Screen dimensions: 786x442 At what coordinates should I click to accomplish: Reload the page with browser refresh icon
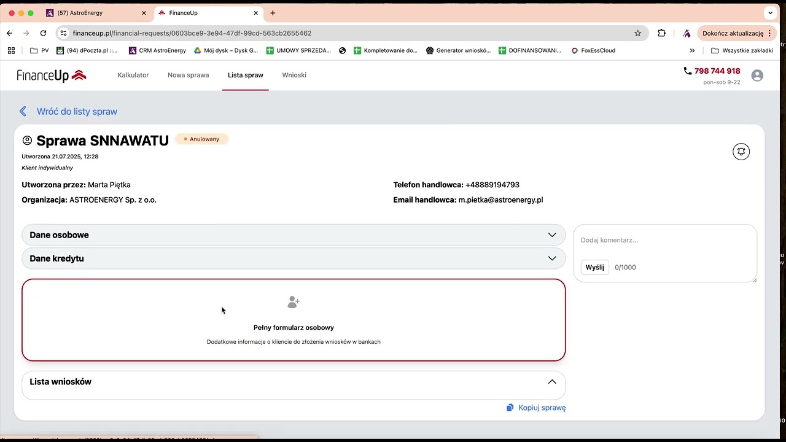tap(43, 33)
